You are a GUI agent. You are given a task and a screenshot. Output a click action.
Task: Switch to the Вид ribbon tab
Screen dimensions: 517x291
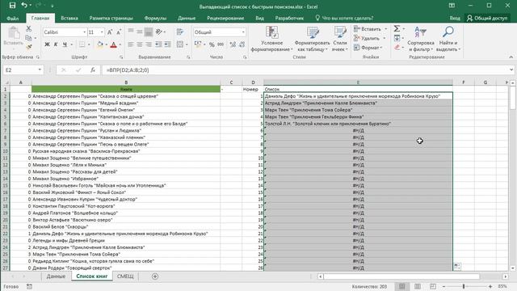coord(259,18)
